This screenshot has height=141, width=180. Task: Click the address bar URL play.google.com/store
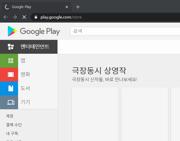61,17
